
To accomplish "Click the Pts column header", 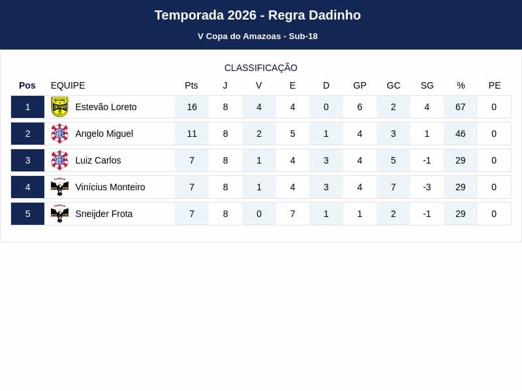I will 191,85.
